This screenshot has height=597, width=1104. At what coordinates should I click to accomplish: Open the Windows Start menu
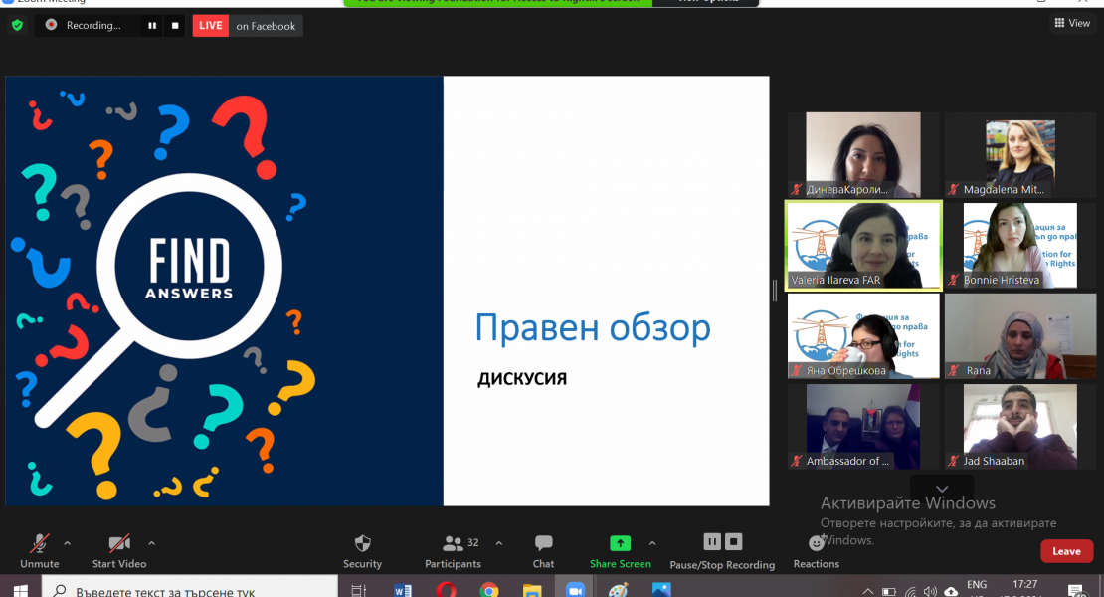click(21, 590)
